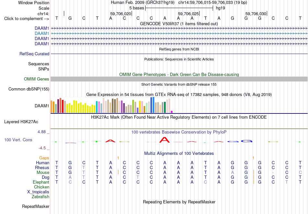Select the Chicken alignment row label
This screenshot has width=308, height=214.
(x=41, y=187)
